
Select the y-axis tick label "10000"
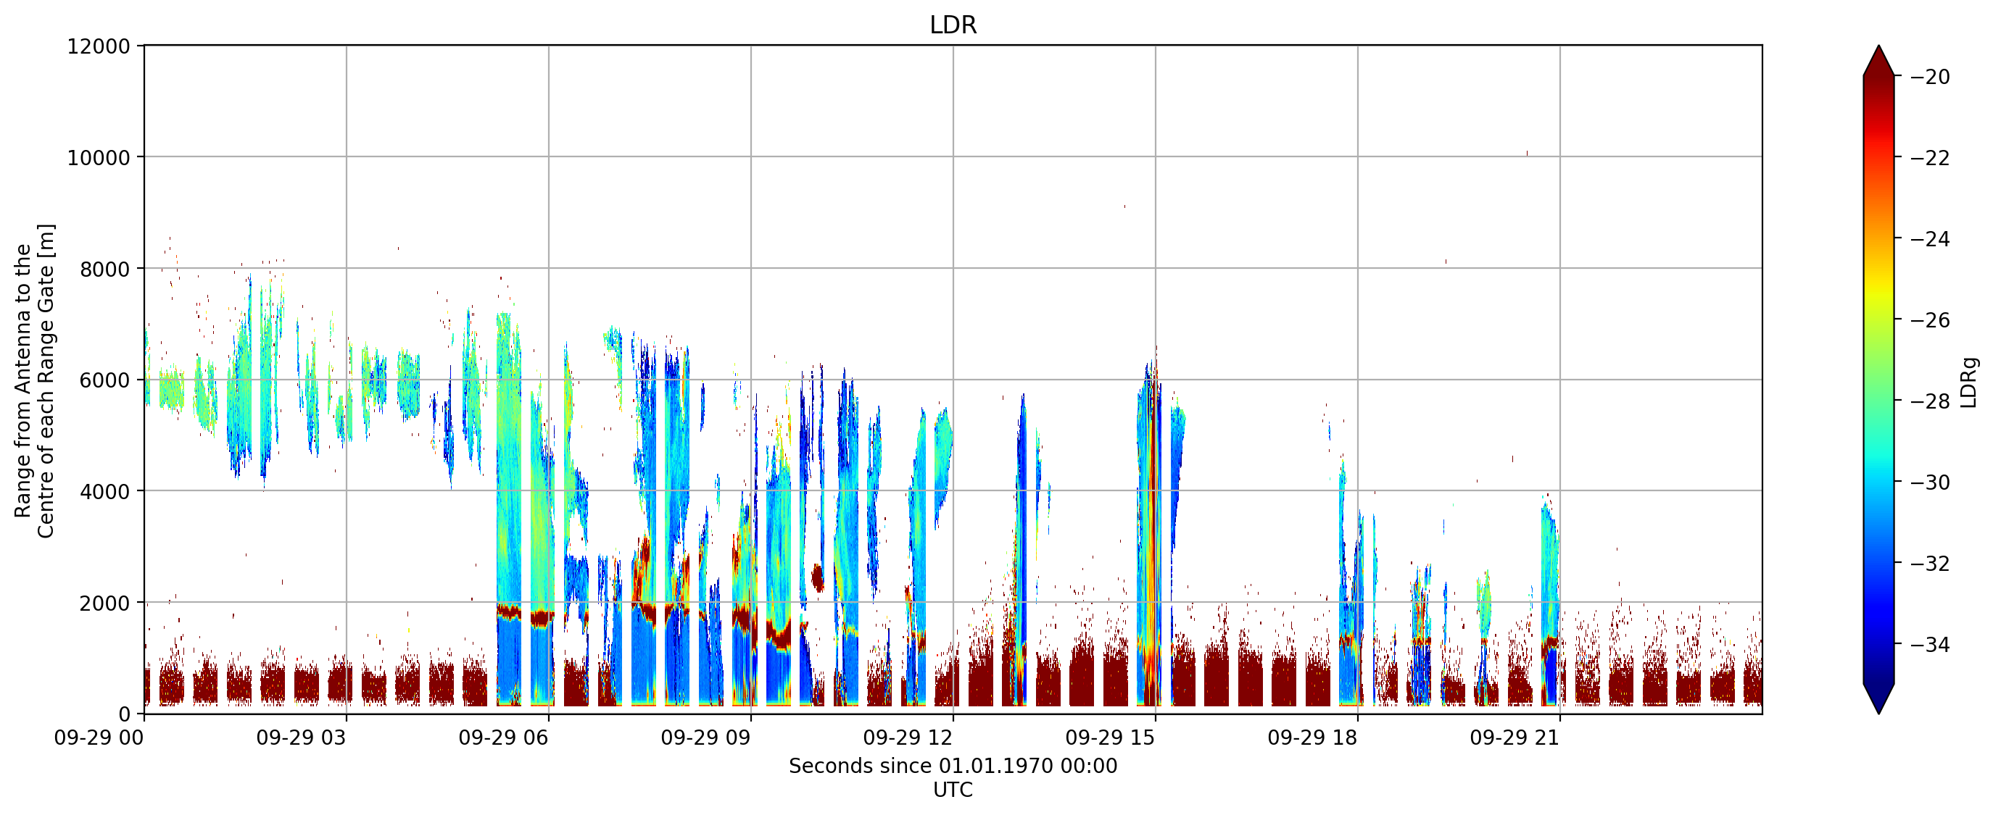99,158
